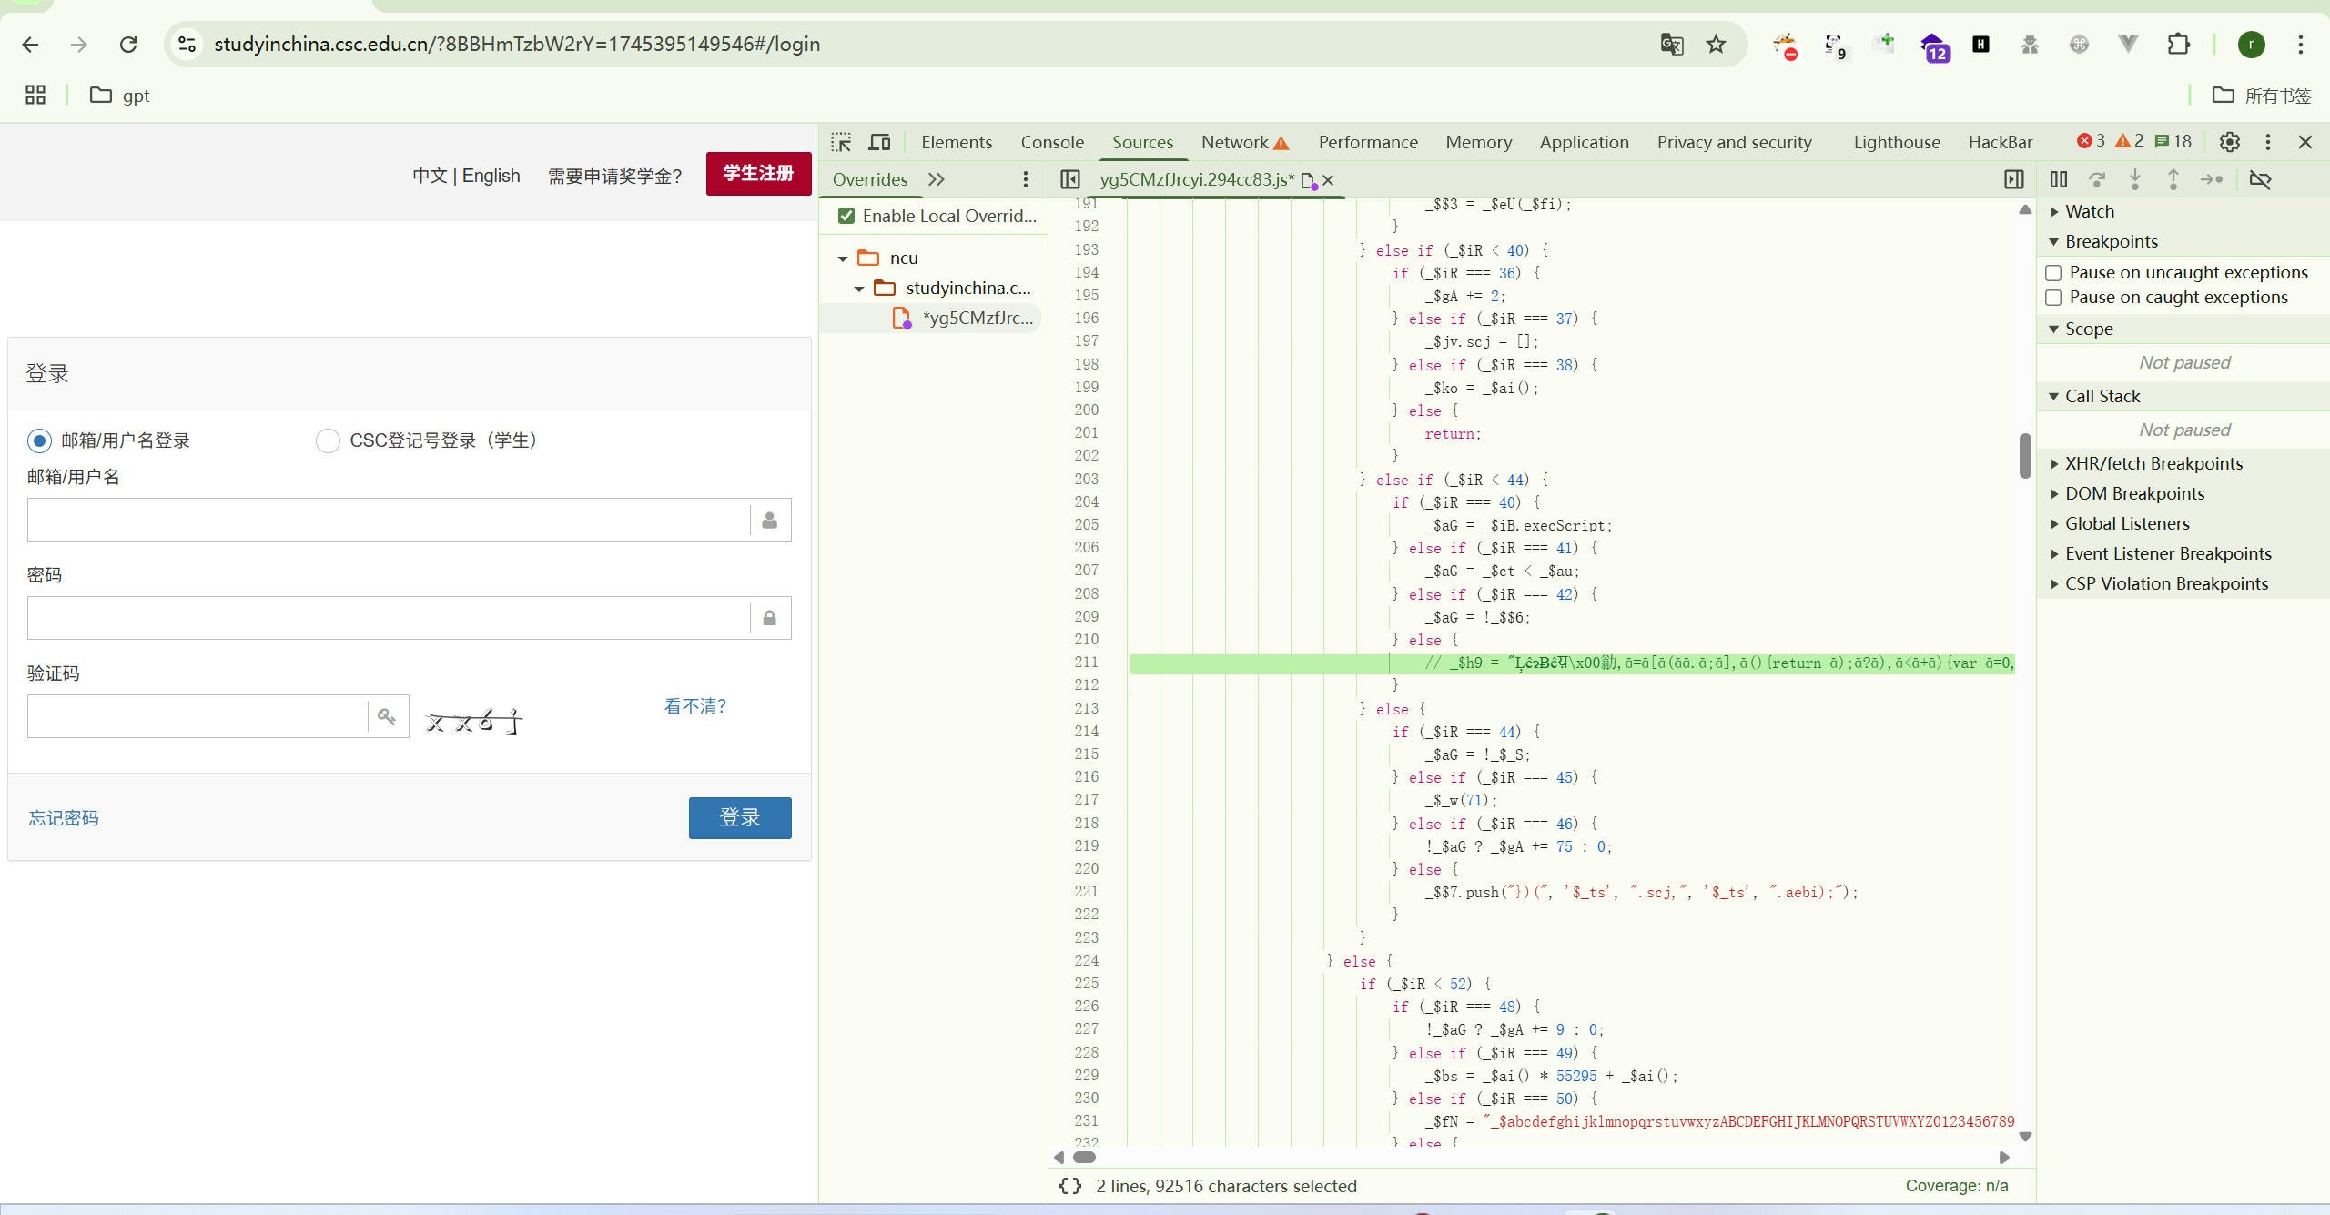Switch to the Application tab
The width and height of the screenshot is (2330, 1215).
(1584, 142)
